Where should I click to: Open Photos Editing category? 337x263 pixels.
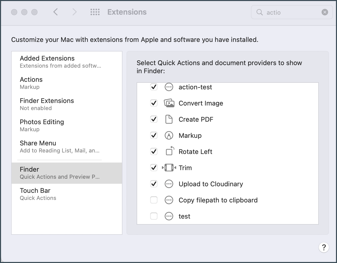pos(67,125)
